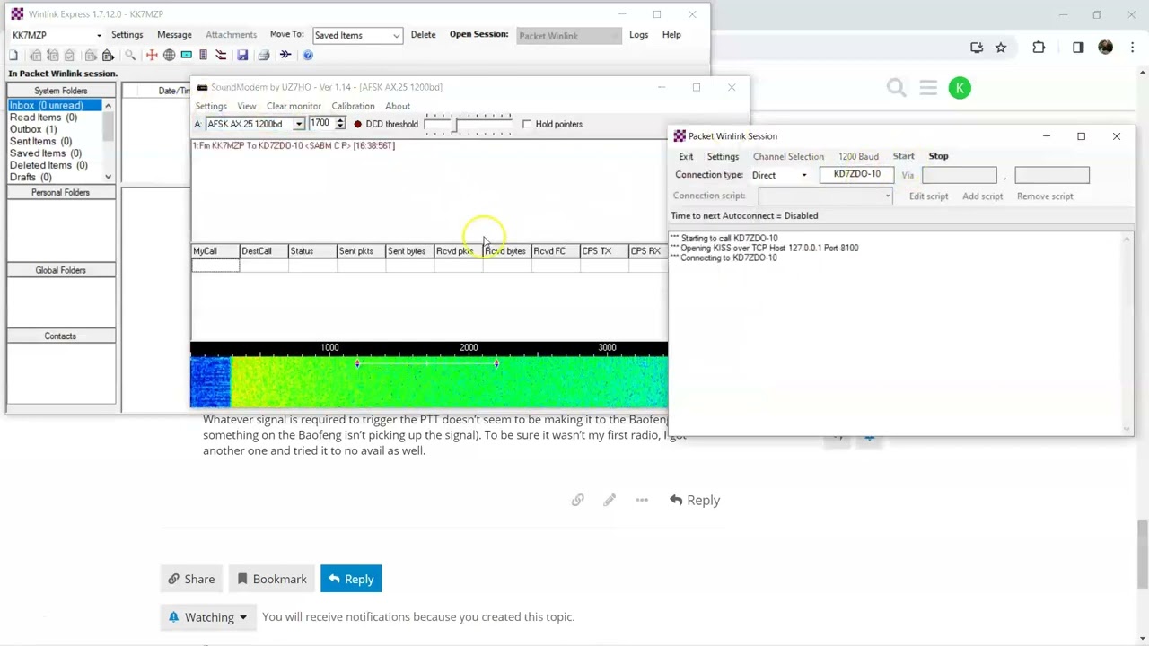Click the red four-arrow cross icon in Winlink toolbar

152,56
